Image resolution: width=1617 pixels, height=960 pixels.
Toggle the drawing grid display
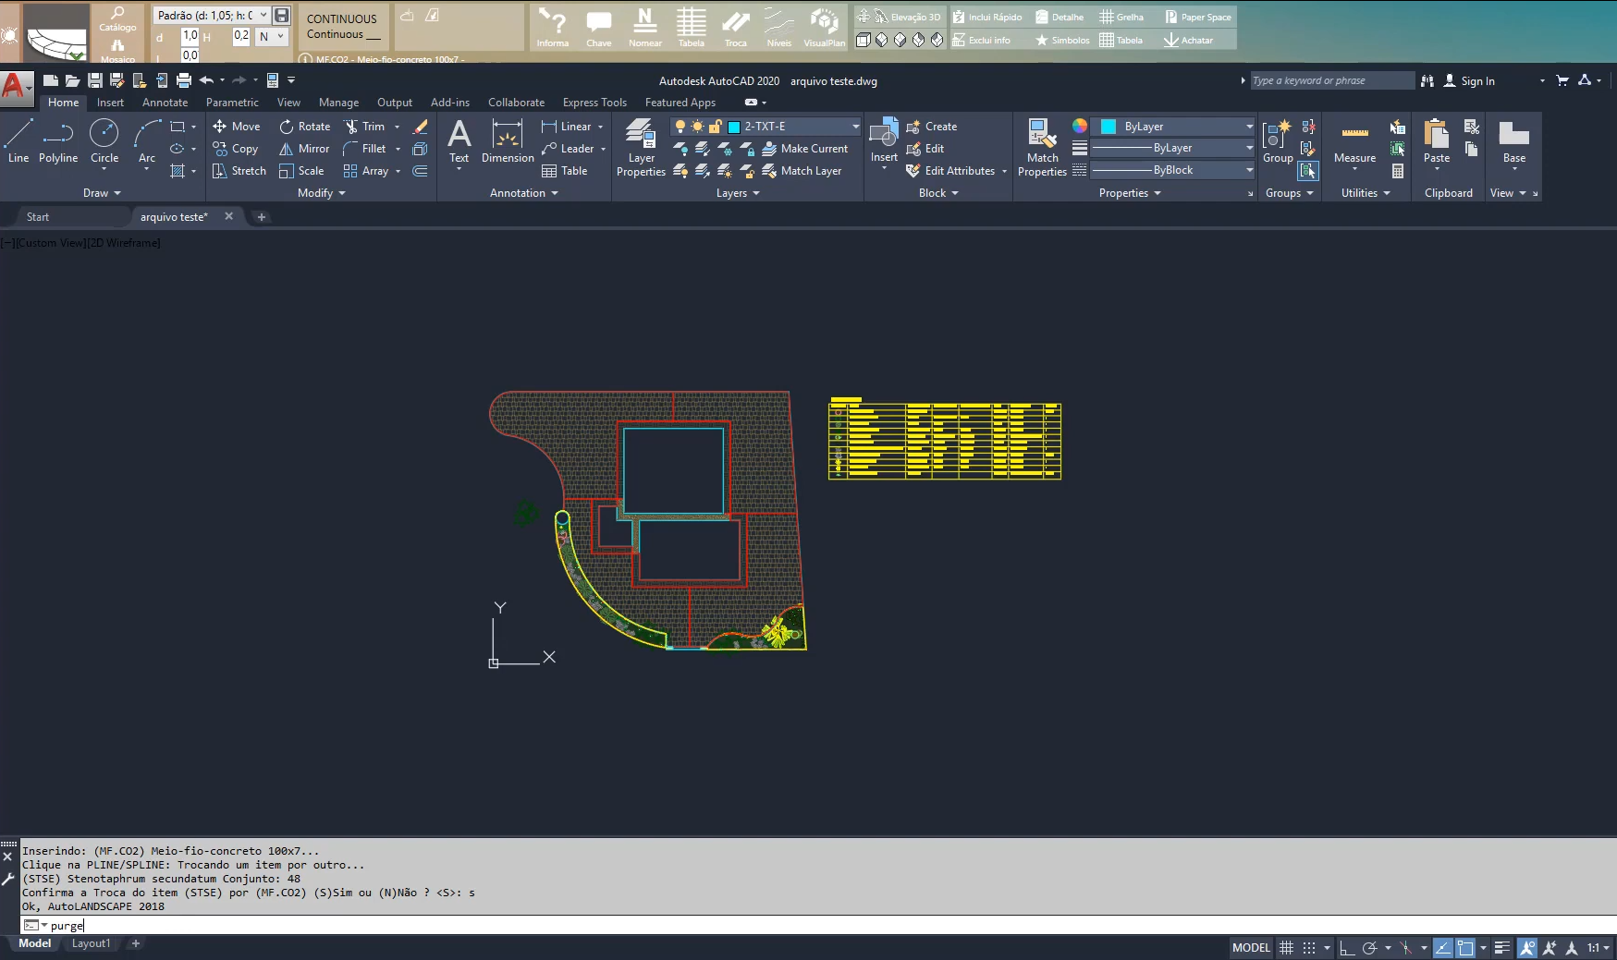[x=1286, y=948]
